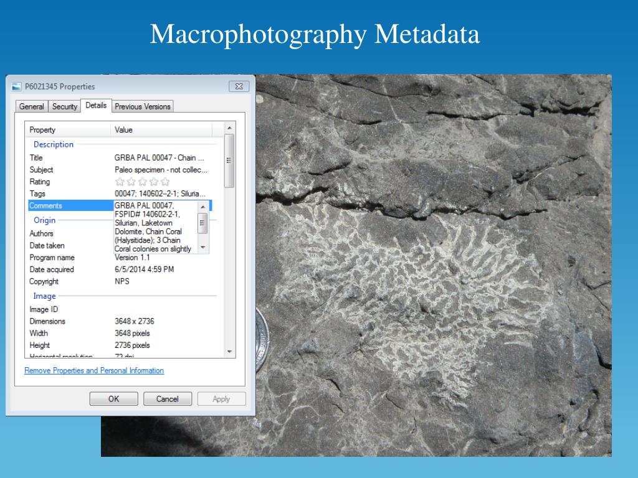Image resolution: width=638 pixels, height=478 pixels.
Task: Click the 'Version 1.1' program name value
Action: tap(132, 258)
